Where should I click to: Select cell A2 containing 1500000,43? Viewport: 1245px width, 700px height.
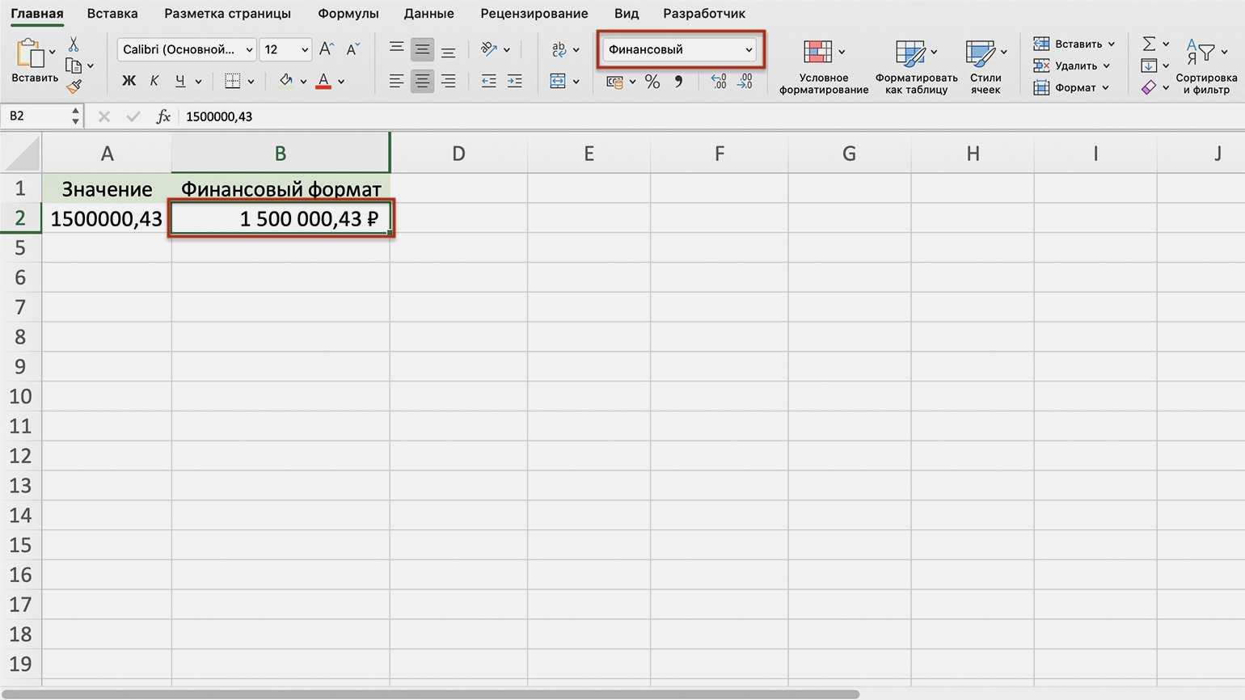[x=106, y=219]
